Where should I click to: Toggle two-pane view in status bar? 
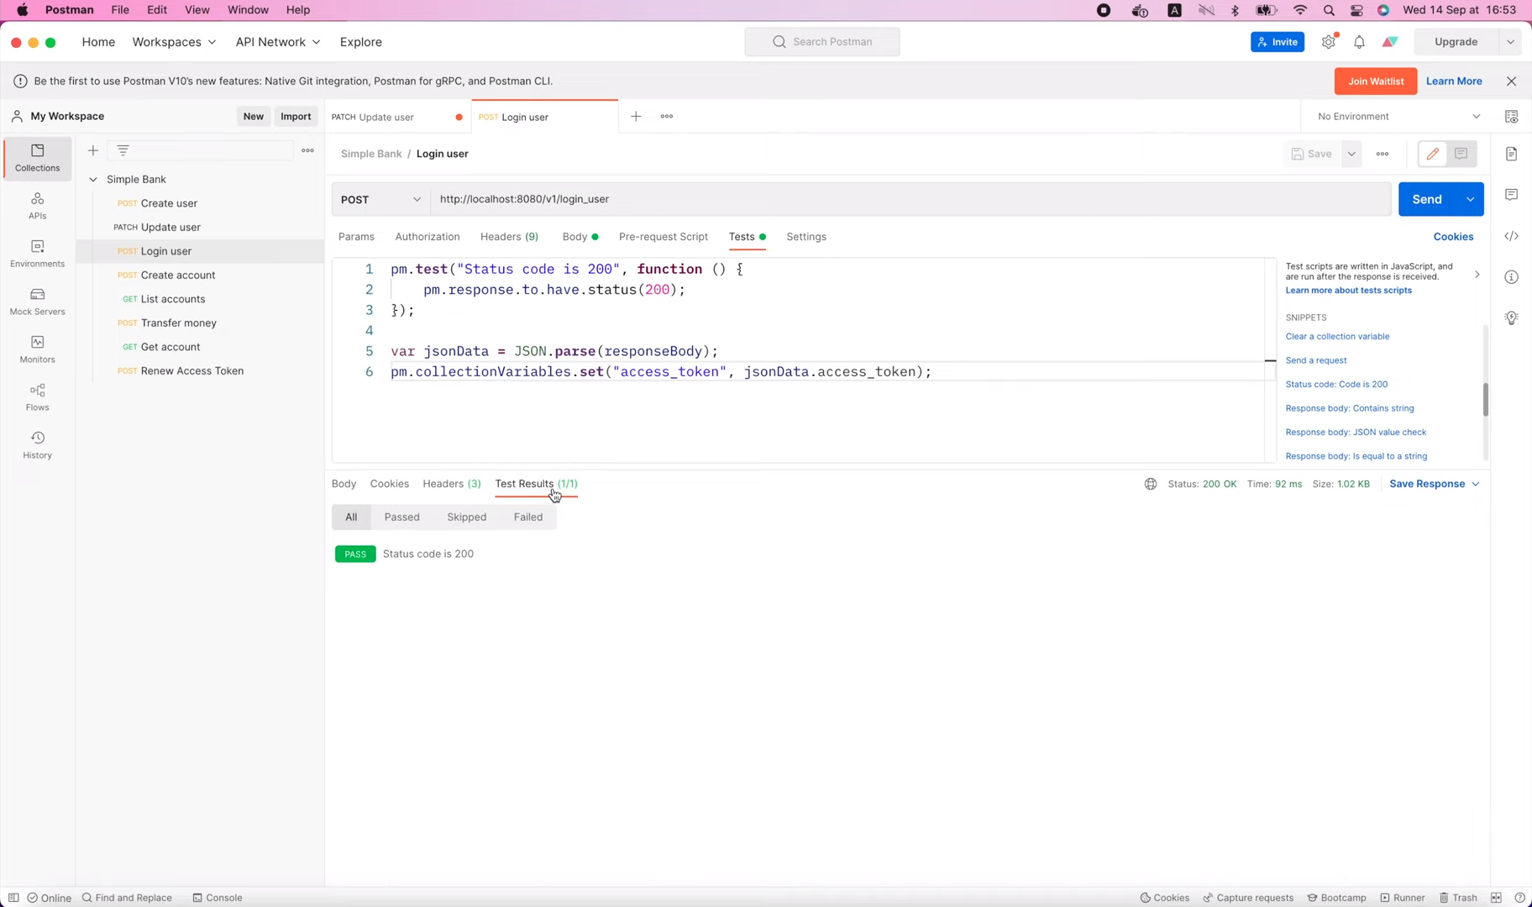[x=1496, y=898]
